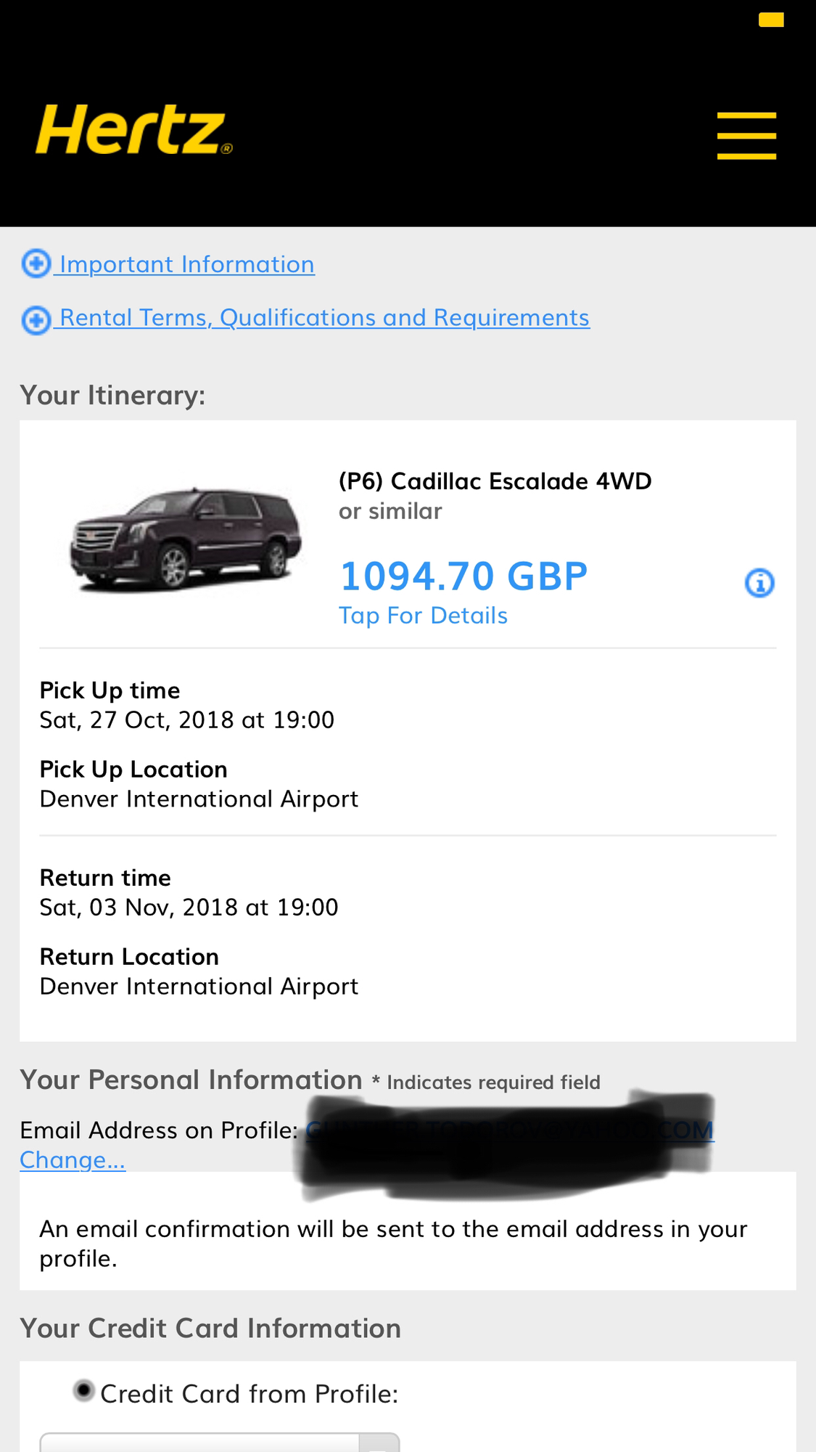Click the plus icon beside Rental Terms
The width and height of the screenshot is (816, 1452).
[x=36, y=319]
